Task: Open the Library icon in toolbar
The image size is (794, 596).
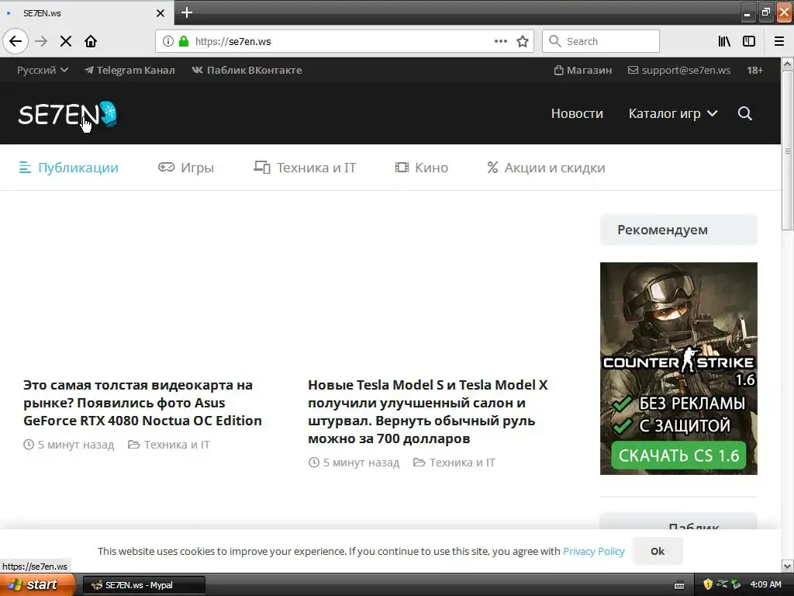Action: point(724,41)
